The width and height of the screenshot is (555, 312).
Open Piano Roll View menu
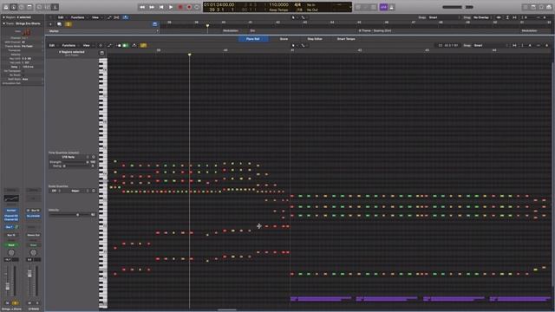tap(87, 45)
